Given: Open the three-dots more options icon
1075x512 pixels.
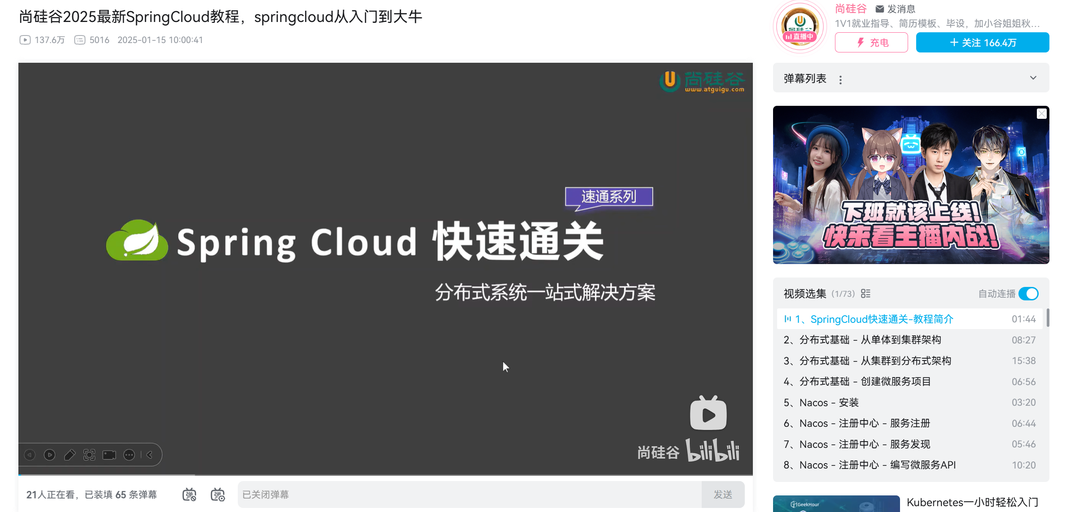Looking at the screenshot, I should click(x=129, y=455).
